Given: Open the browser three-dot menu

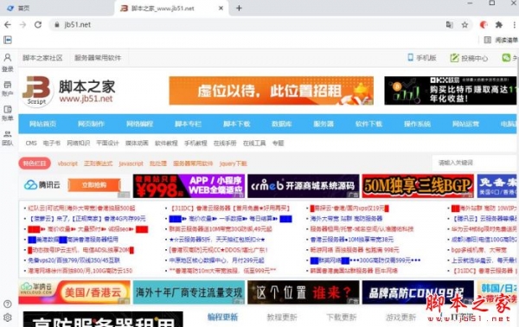Looking at the screenshot, I should click(514, 24).
